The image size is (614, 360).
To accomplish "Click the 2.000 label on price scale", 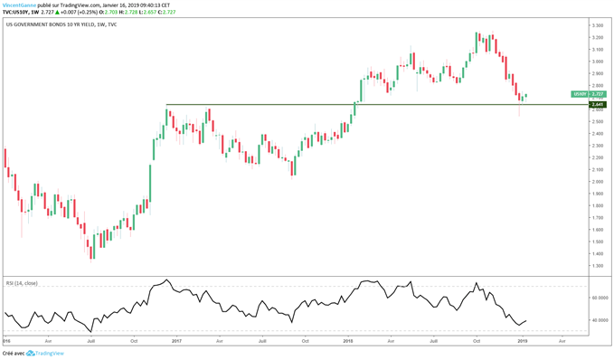I will pyautogui.click(x=597, y=182).
